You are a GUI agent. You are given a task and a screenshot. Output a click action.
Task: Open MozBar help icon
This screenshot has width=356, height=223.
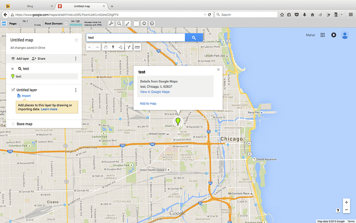tap(152, 24)
